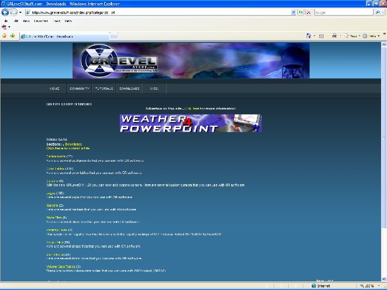
Task: Click the Internet zone status bar indicator
Action: (321, 286)
